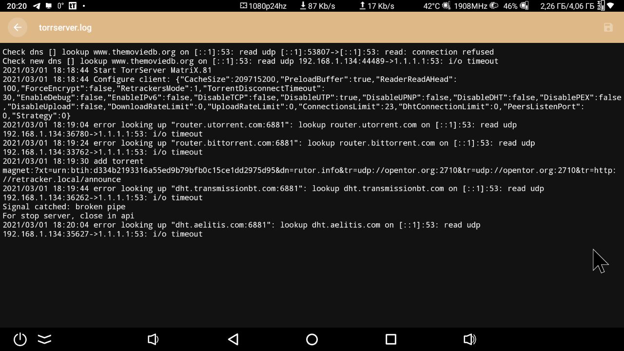This screenshot has width=624, height=351.
Task: Tap the 20:20 clock
Action: pos(17,6)
